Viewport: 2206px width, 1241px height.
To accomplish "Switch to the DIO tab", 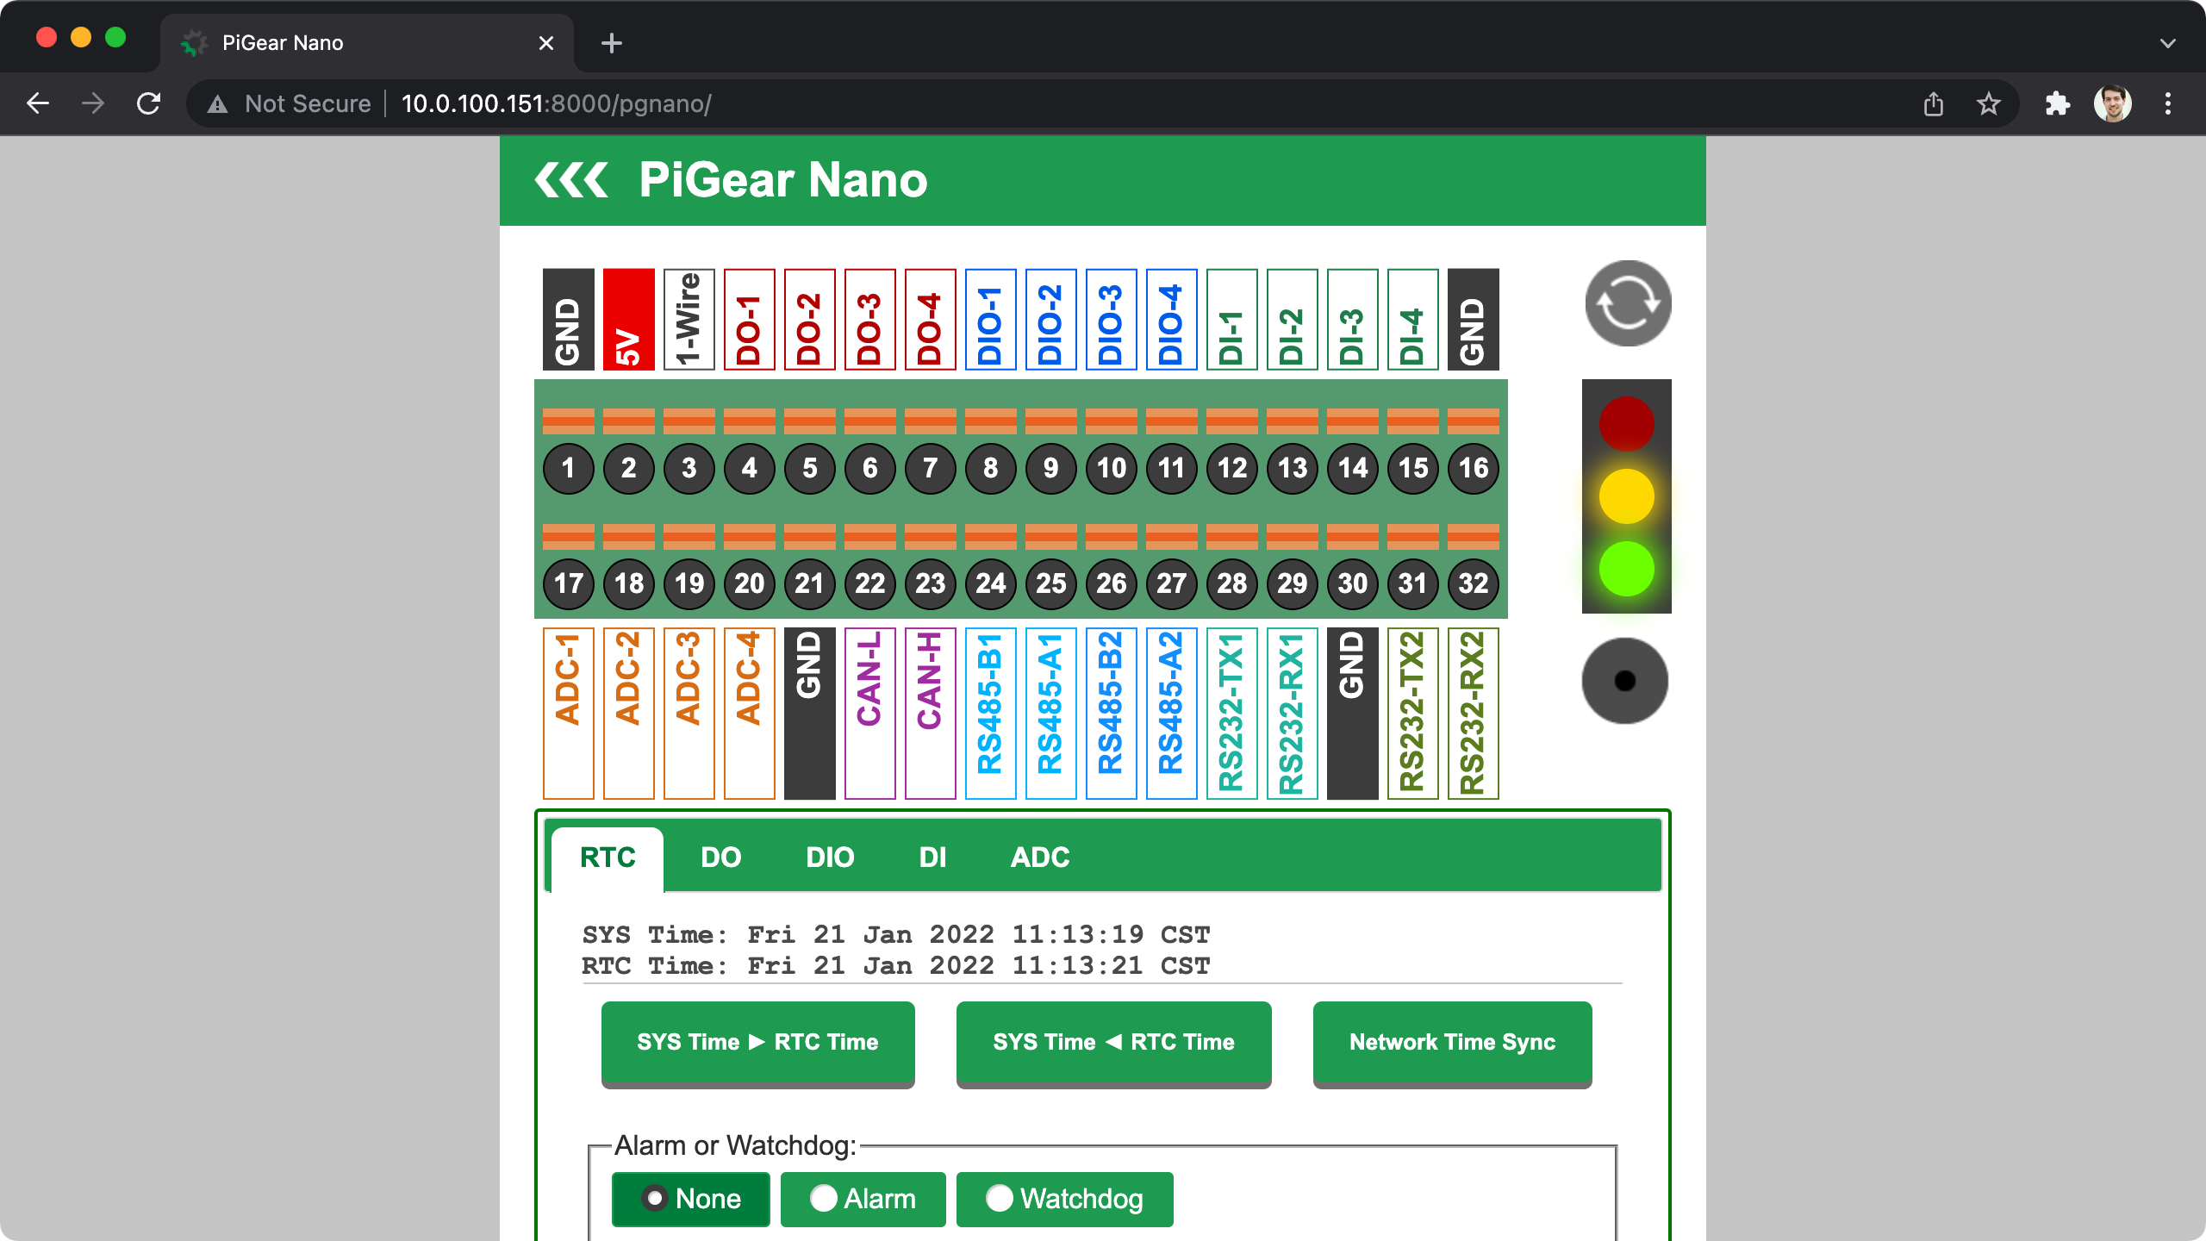I will [x=830, y=857].
